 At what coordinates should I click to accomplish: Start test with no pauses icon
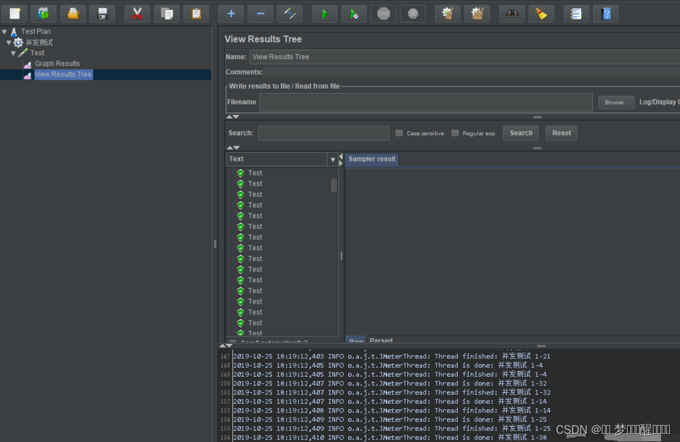pos(354,14)
